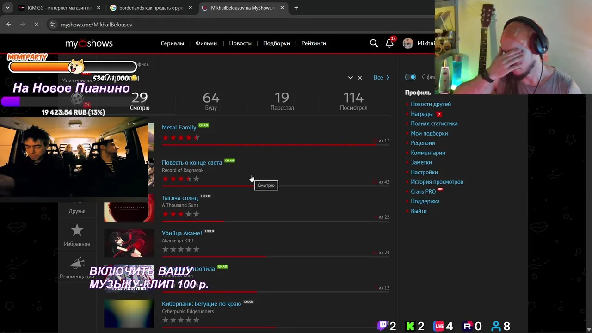592x333 pixels.
Task: Open the user avatar profile menu
Action: tap(408, 43)
